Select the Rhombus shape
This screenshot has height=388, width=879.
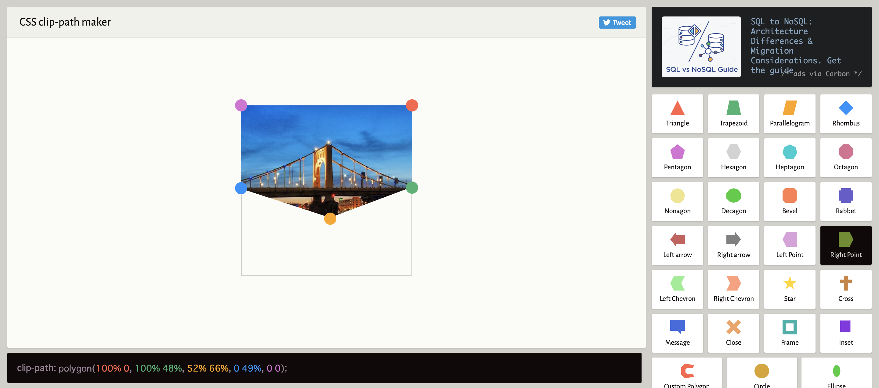point(845,114)
